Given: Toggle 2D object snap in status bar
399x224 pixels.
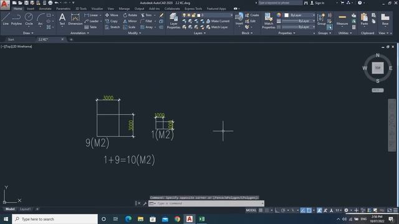Looking at the screenshot, I should click(x=309, y=210).
